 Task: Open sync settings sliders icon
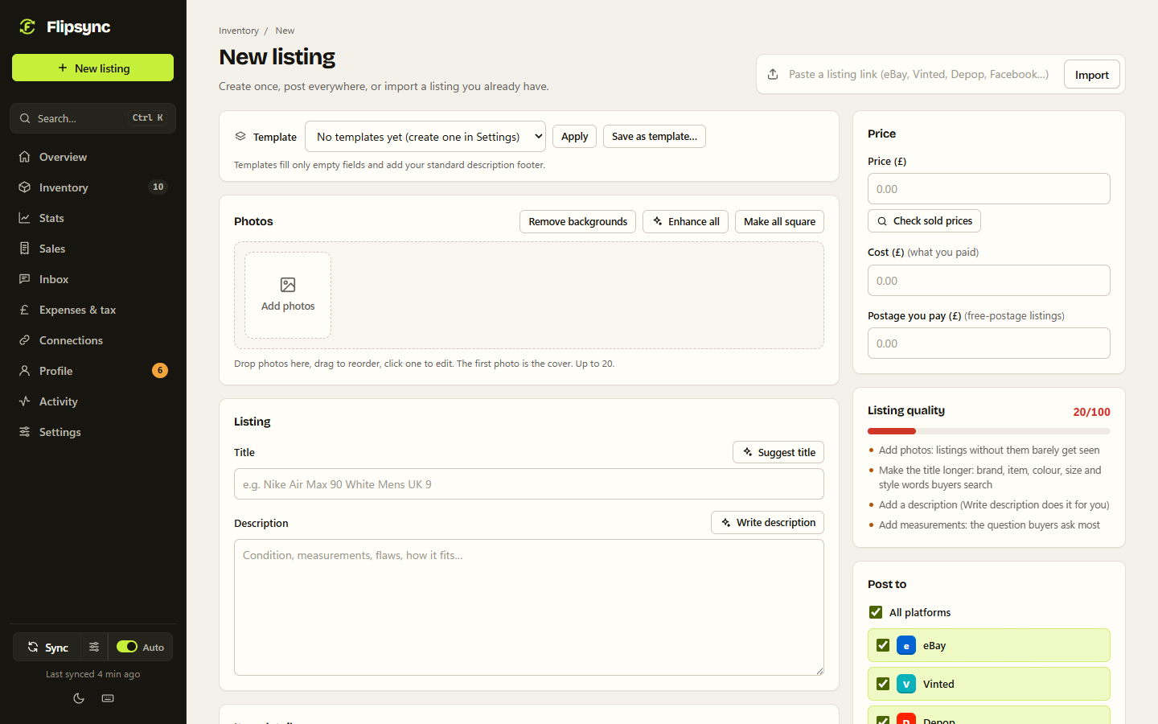[x=94, y=647]
